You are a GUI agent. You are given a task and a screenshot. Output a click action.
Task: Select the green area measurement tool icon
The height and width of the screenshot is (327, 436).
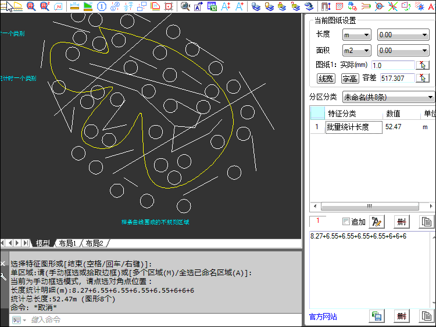88,6
